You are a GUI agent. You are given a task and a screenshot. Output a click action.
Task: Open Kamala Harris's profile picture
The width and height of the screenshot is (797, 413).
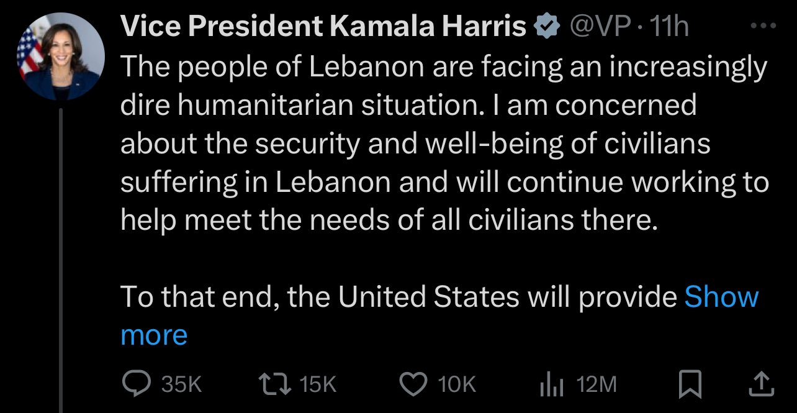point(60,57)
